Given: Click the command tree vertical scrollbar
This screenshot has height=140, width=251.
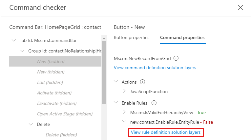Looking at the screenshot, I should (x=104, y=72).
